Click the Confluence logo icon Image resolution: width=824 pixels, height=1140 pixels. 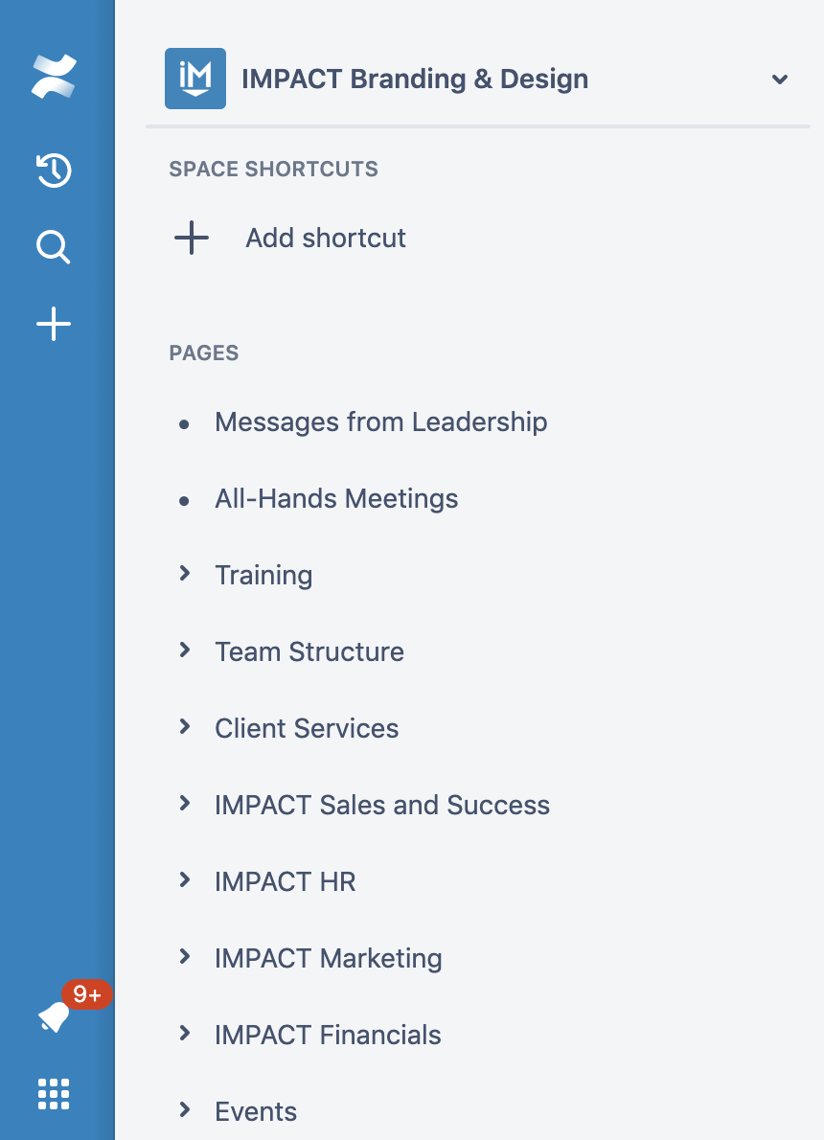coord(54,78)
